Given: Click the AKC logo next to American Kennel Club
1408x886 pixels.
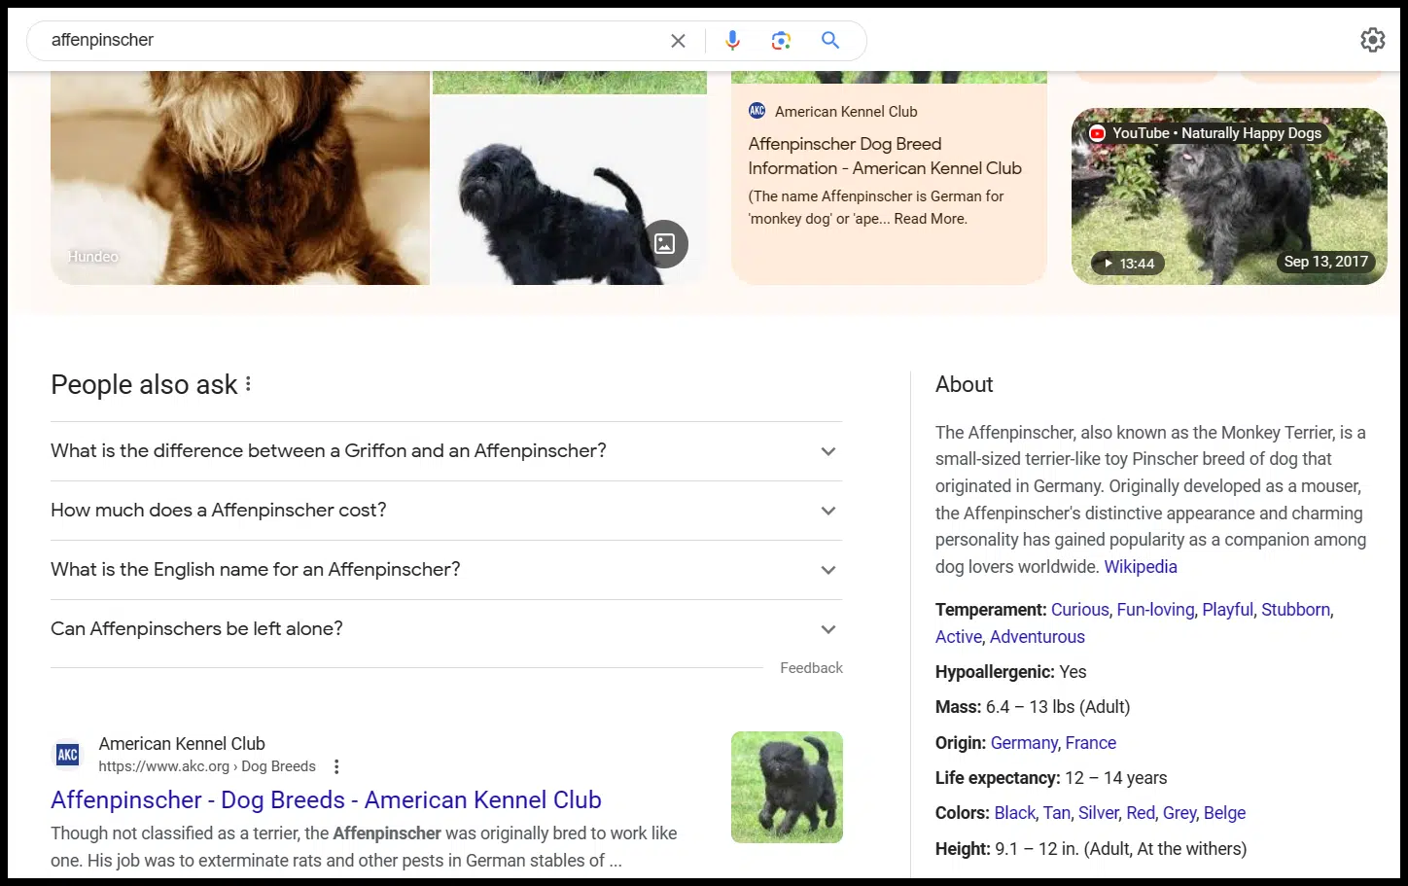Looking at the screenshot, I should click(x=757, y=110).
